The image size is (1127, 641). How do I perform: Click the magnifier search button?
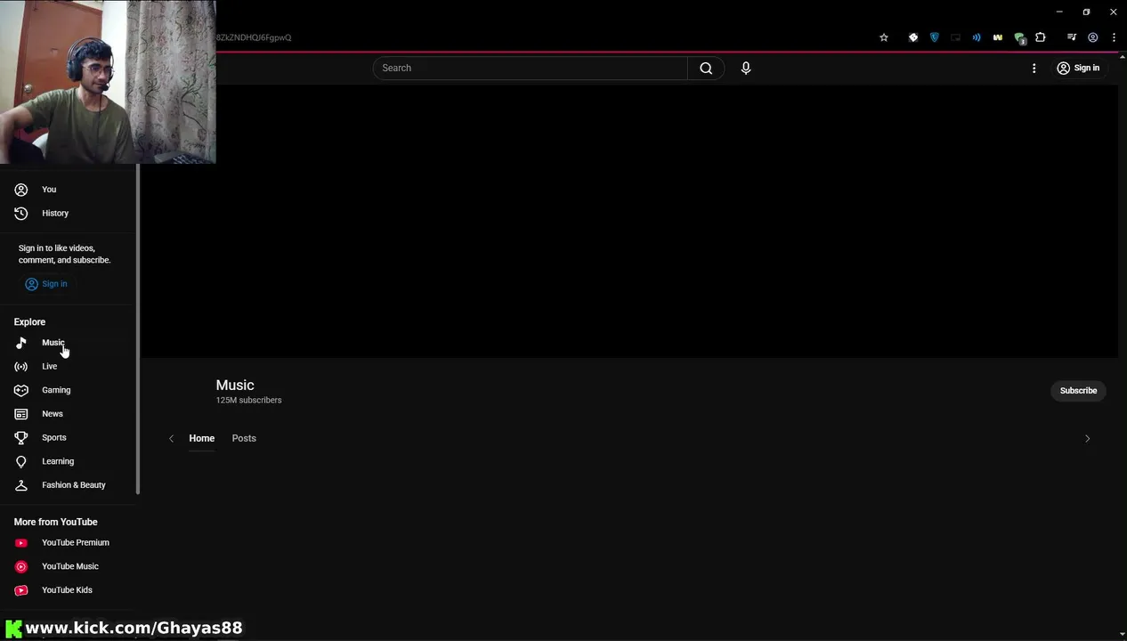pos(706,68)
